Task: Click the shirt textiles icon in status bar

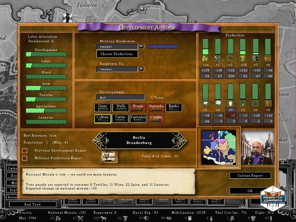Action: (x=125, y=218)
